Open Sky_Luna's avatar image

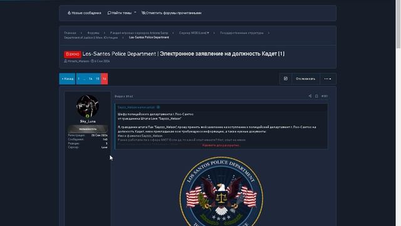pos(88,106)
